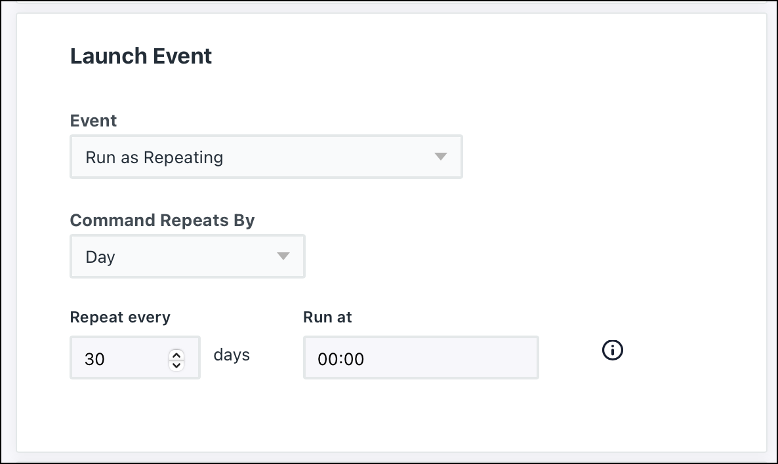Click the Repeat every label
The width and height of the screenshot is (778, 464).
pos(120,317)
